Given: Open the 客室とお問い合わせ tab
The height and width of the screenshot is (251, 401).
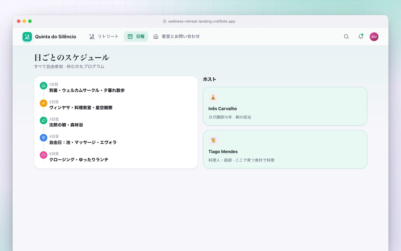Looking at the screenshot, I should point(176,36).
